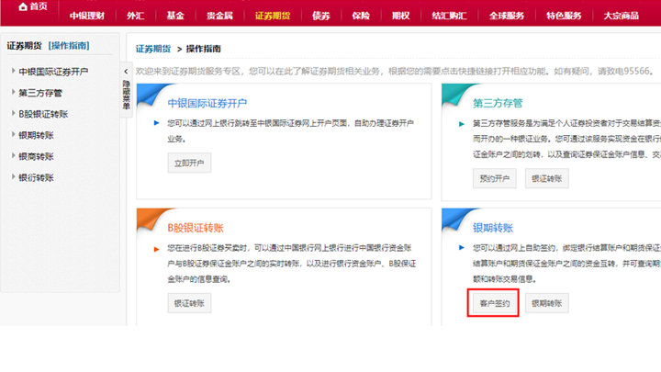Click the 立即开户 button

tap(189, 163)
